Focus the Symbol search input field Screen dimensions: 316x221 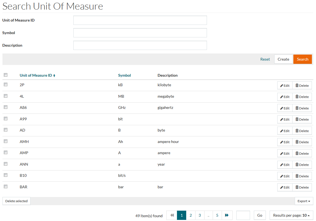140,33
